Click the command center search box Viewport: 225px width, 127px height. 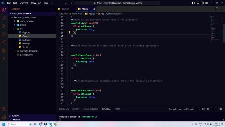pyautogui.click(x=117, y=3)
